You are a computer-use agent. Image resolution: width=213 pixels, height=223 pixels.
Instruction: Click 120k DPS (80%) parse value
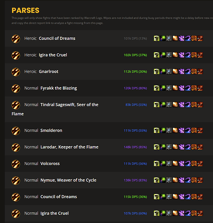pyautogui.click(x=135, y=88)
